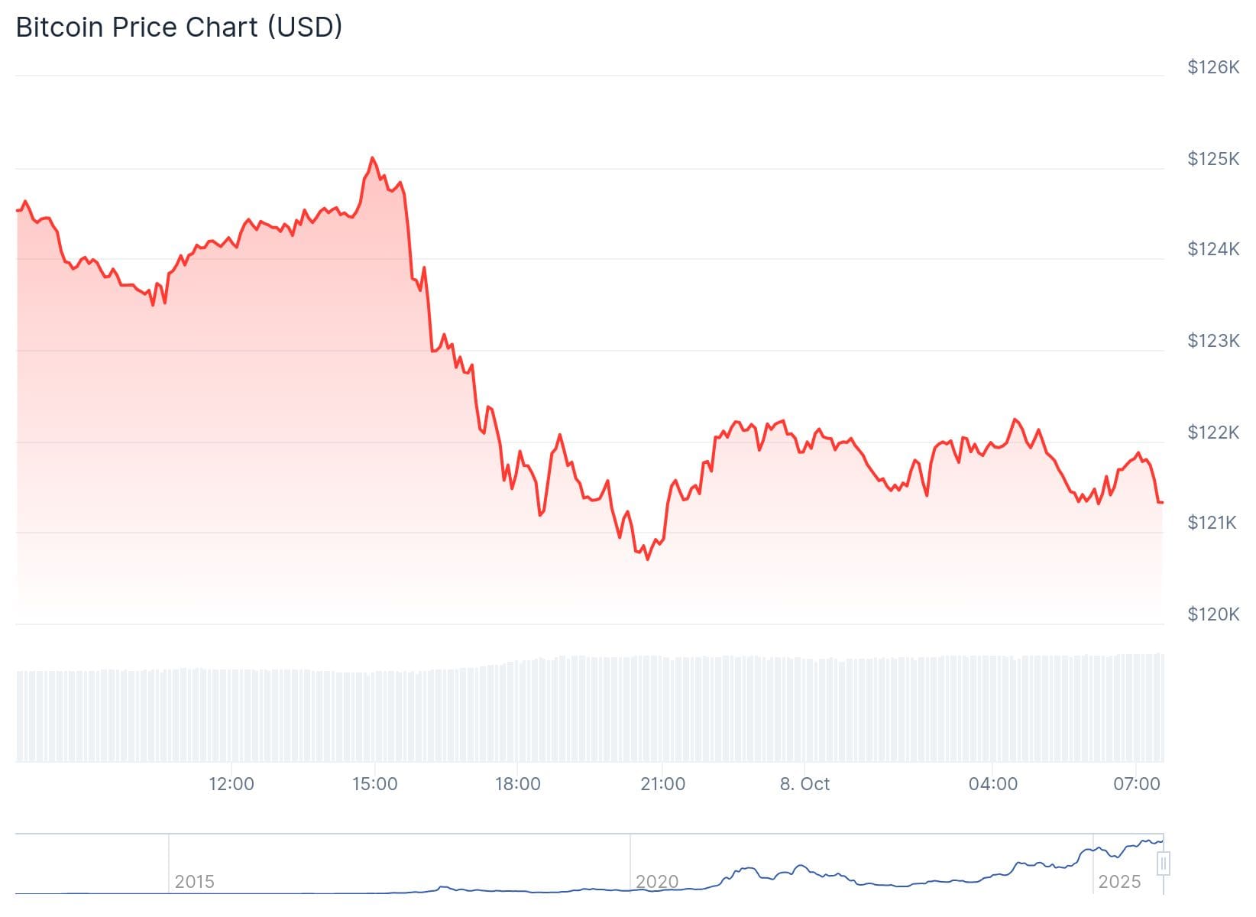Click the 18:00 time axis label
Viewport: 1256px width, 917px height.
pyautogui.click(x=517, y=784)
